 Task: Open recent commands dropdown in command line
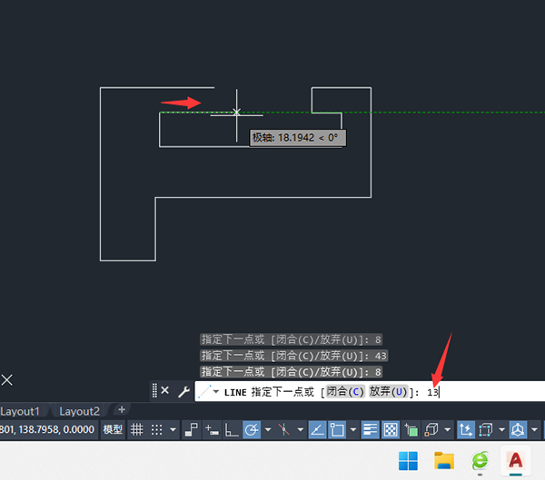click(216, 392)
